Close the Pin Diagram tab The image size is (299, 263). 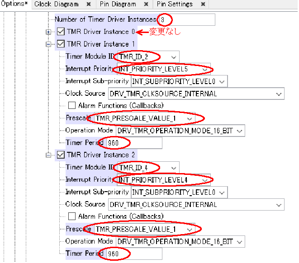pos(146,4)
